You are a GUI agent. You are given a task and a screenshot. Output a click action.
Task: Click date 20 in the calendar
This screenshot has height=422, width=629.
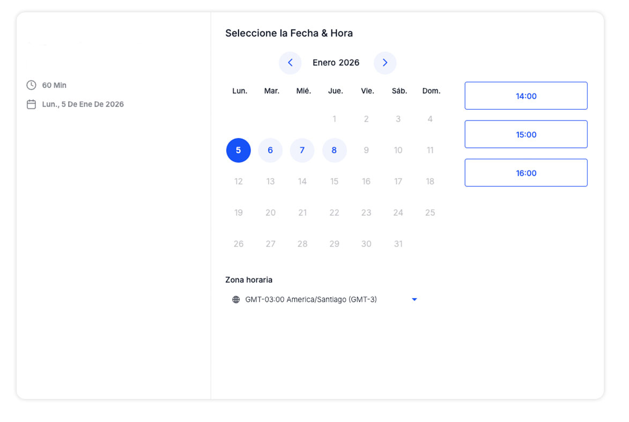[x=270, y=213]
